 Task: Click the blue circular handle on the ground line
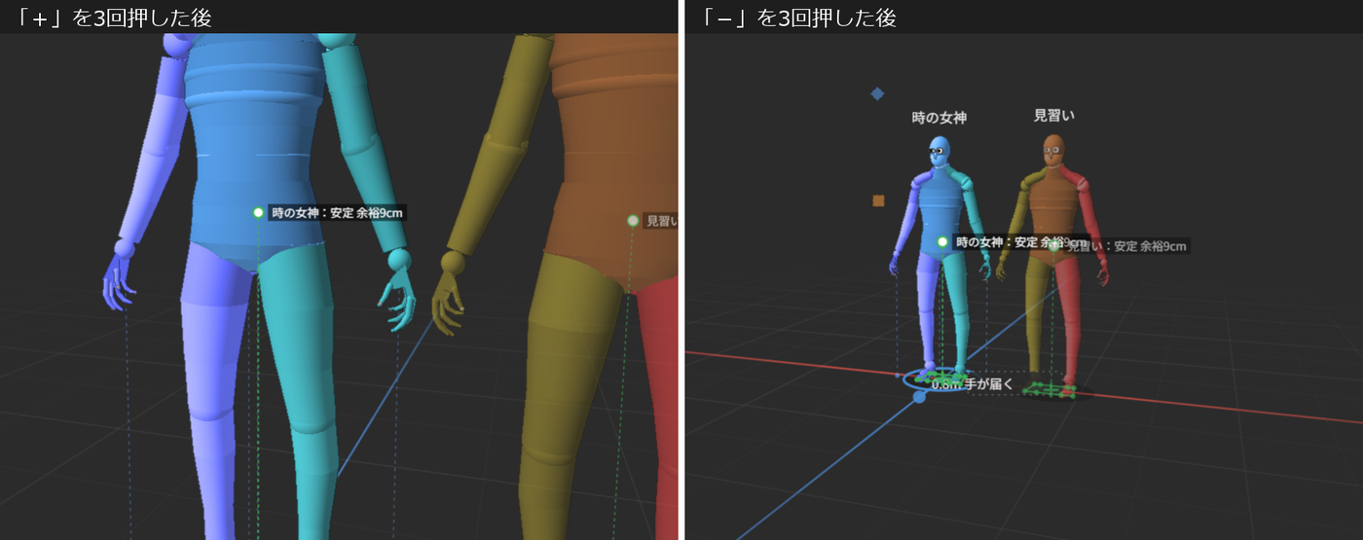point(919,396)
